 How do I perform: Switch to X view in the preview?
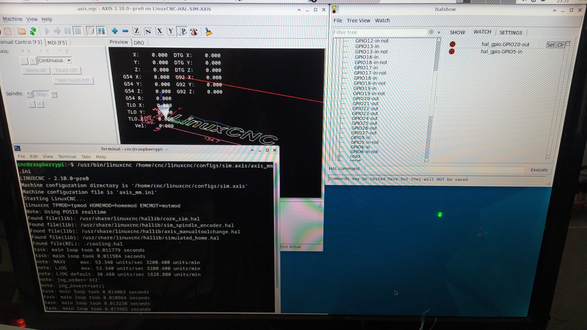159,32
